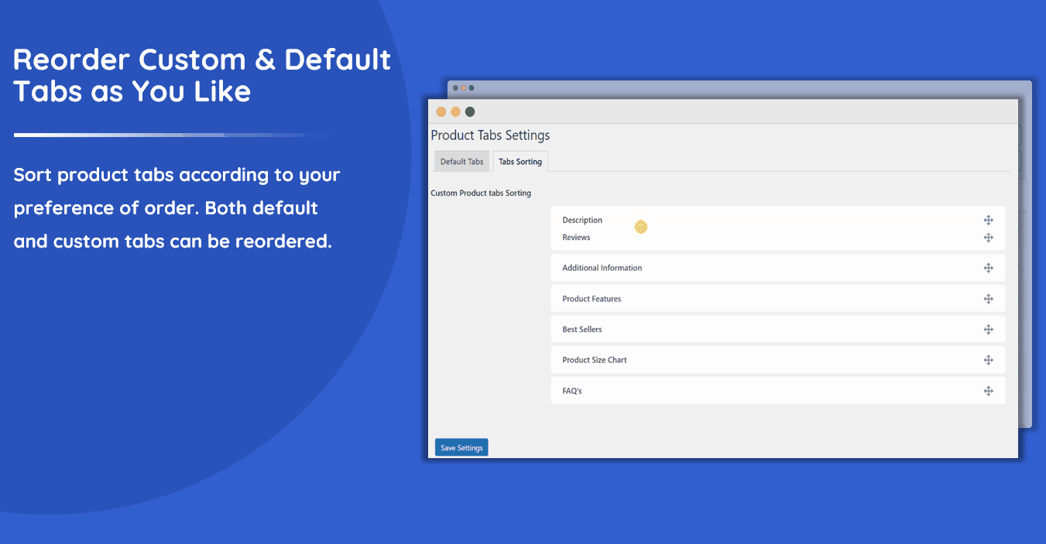Click the Custom Product tabs Sorting label
Image resolution: width=1046 pixels, height=544 pixels.
tap(481, 193)
